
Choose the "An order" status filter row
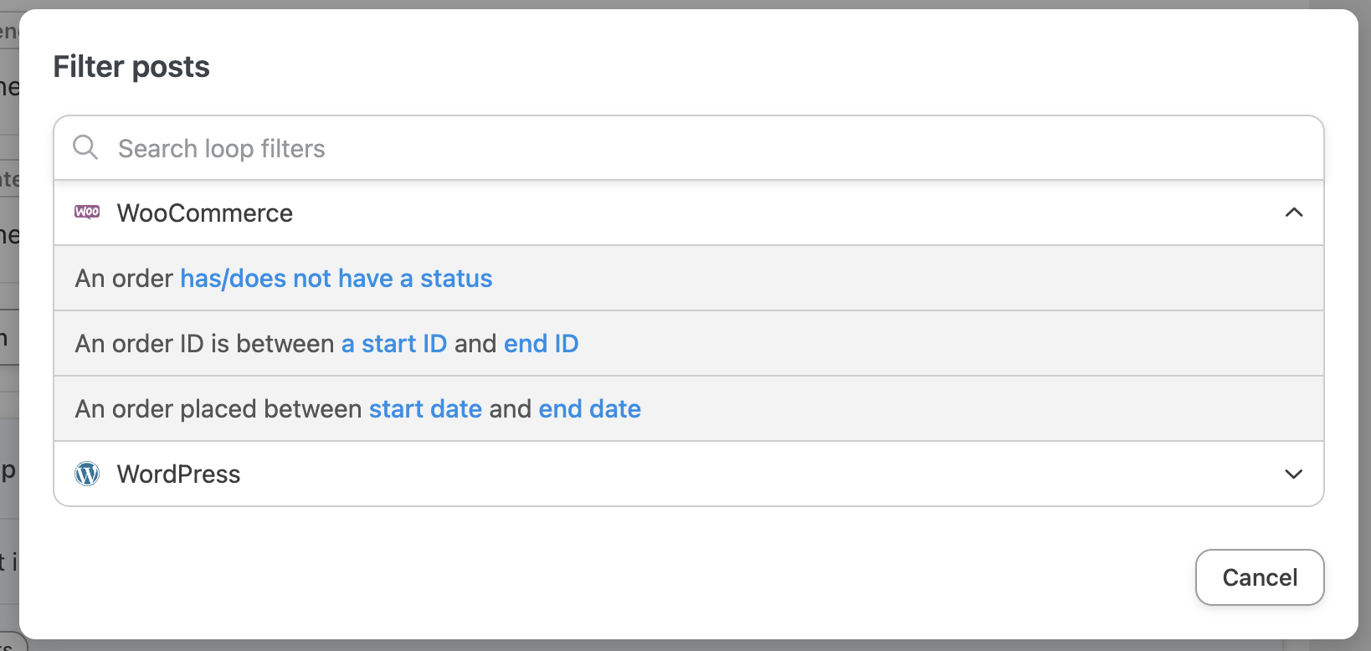click(x=124, y=279)
